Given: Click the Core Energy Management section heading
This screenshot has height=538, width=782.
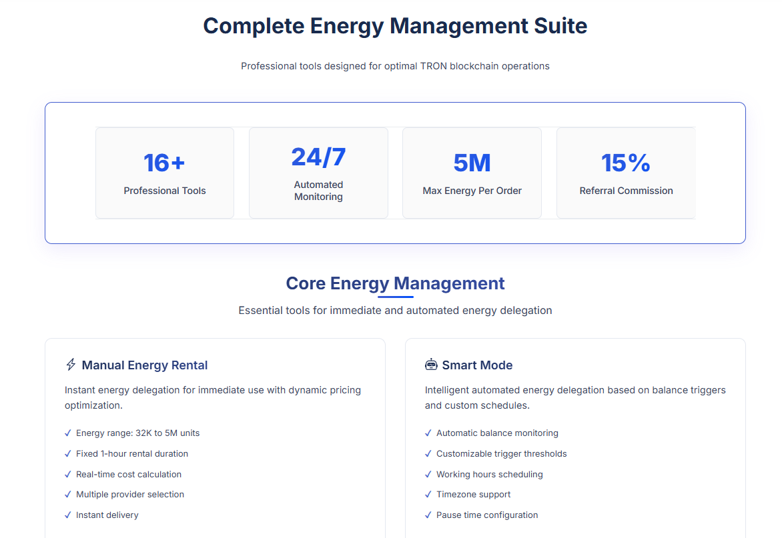Looking at the screenshot, I should coord(395,283).
